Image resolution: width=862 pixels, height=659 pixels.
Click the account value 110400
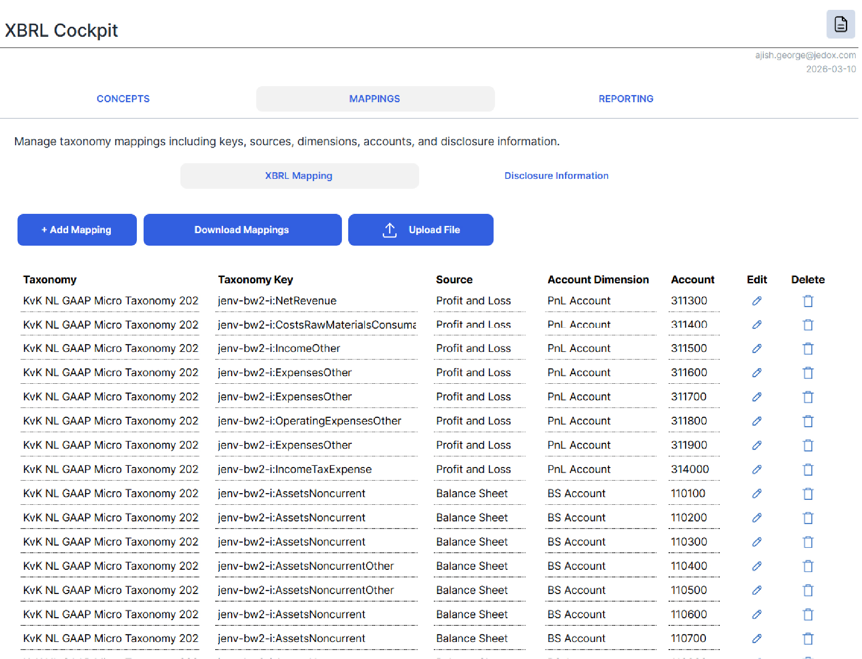click(x=689, y=566)
